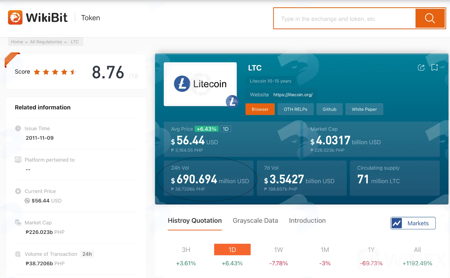Click the ₱226.023b PHP sidebar value
This screenshot has width=450, height=278.
click(45, 232)
